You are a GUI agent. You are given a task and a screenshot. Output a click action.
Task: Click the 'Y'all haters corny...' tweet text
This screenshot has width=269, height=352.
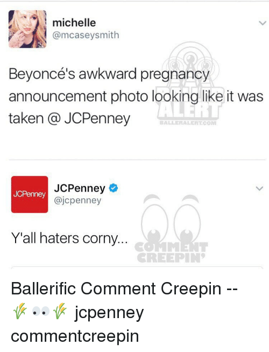(x=69, y=238)
